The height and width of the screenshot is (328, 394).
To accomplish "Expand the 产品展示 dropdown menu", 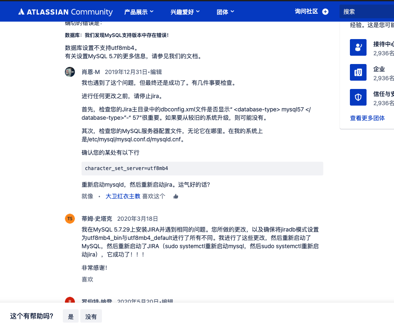I will point(139,12).
